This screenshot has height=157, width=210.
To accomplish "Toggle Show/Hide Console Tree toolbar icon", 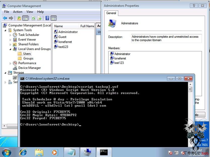I will (25, 18).
